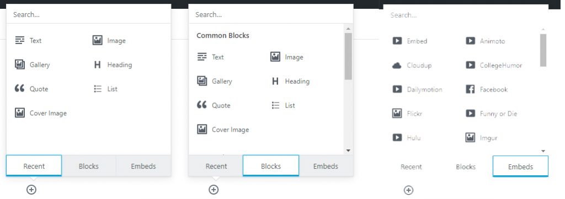Switch to Recent tab in right panel
The width and height of the screenshot is (565, 199).
tap(411, 166)
